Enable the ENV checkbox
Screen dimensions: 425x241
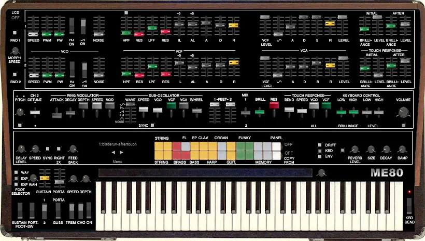(320, 156)
